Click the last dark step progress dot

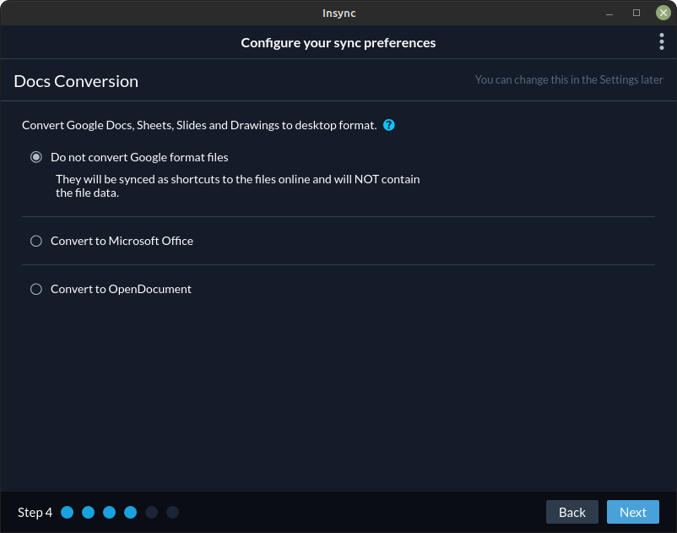[172, 512]
